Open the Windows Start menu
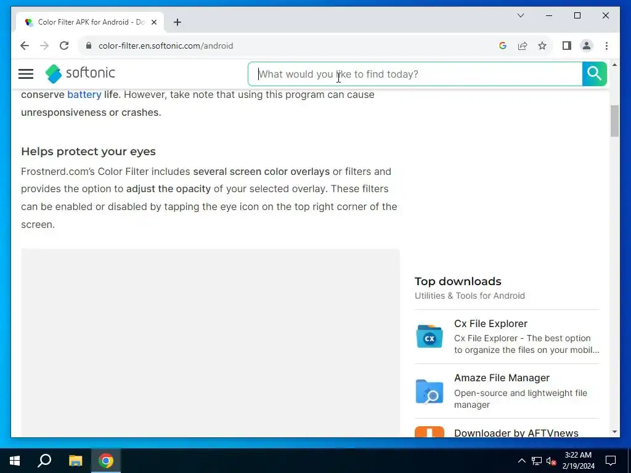 (x=15, y=461)
